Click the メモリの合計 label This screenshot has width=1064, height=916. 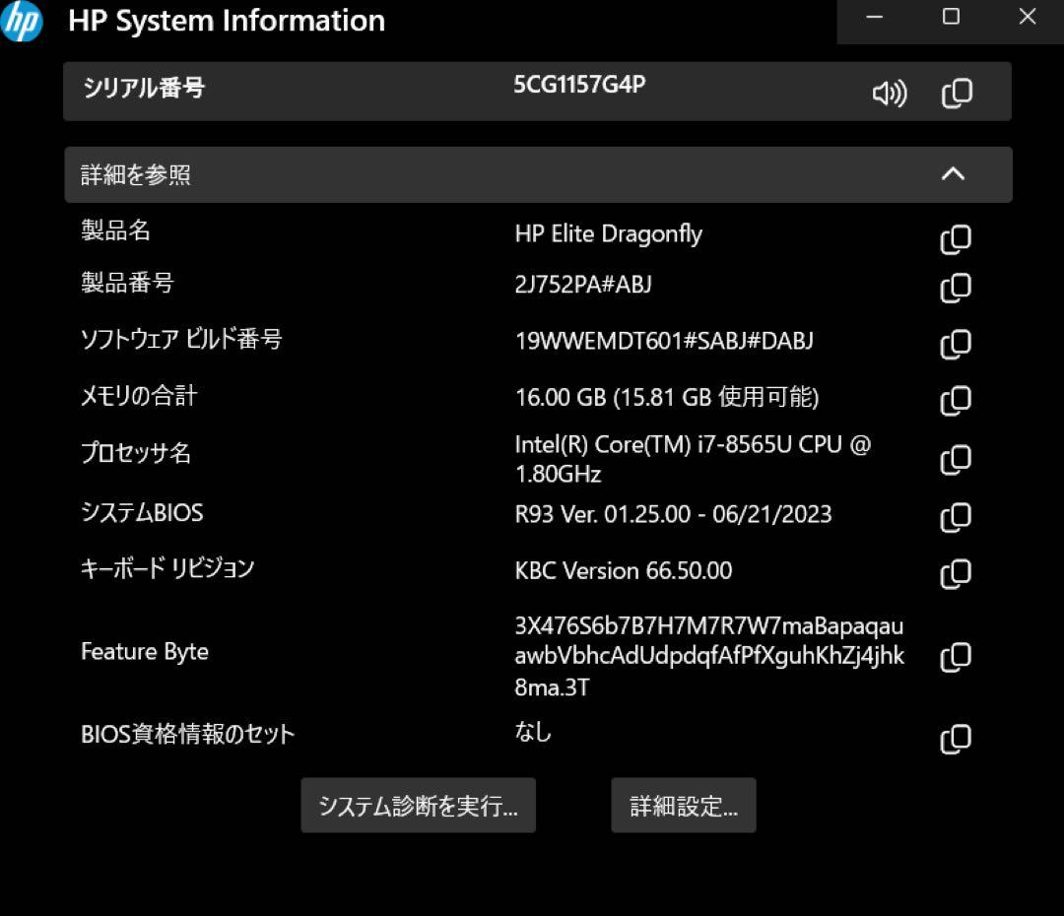[139, 395]
